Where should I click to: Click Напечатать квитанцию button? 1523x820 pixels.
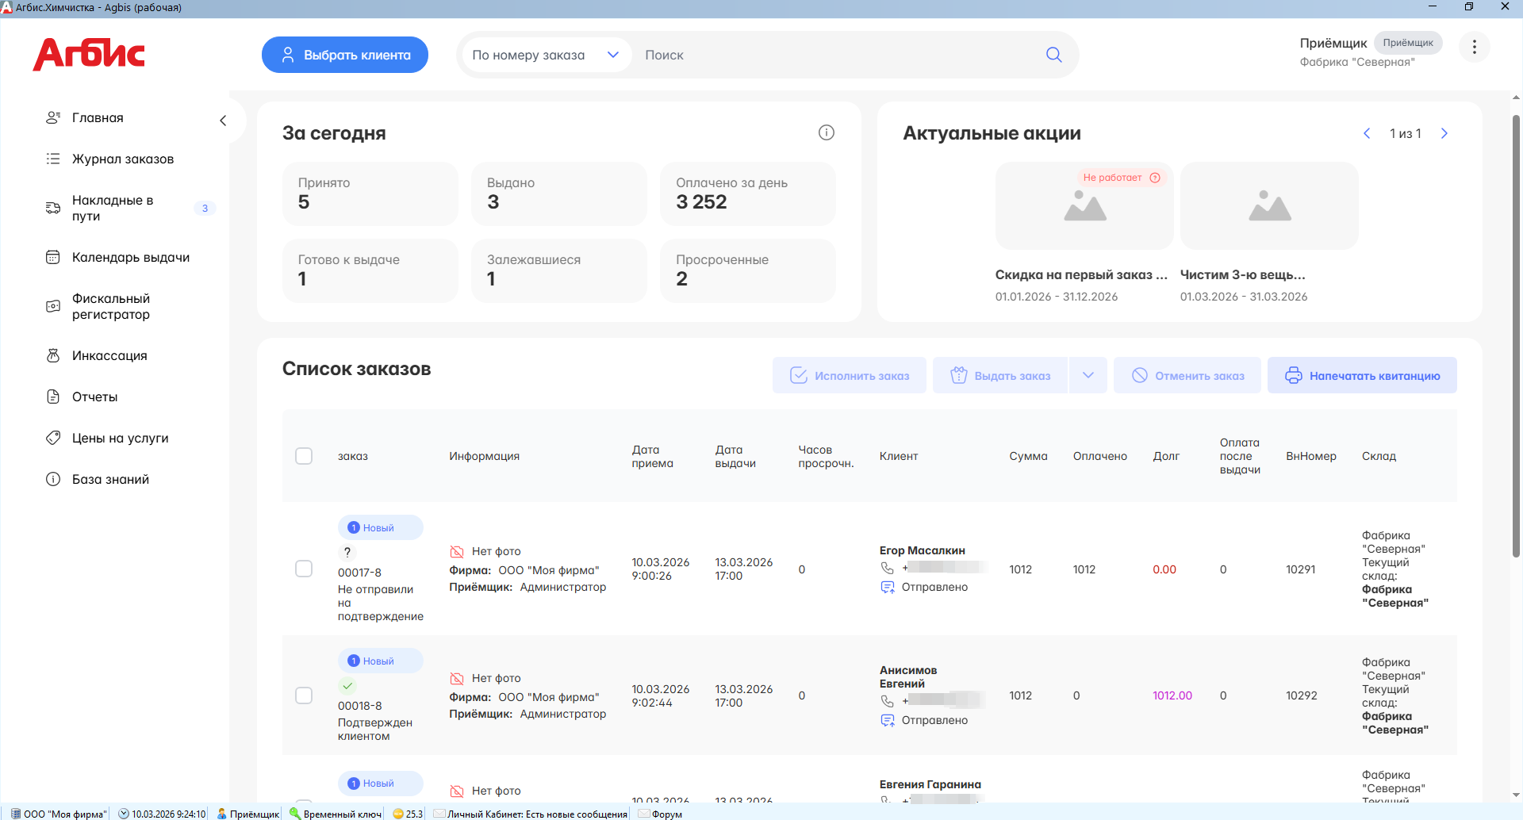[1362, 375]
